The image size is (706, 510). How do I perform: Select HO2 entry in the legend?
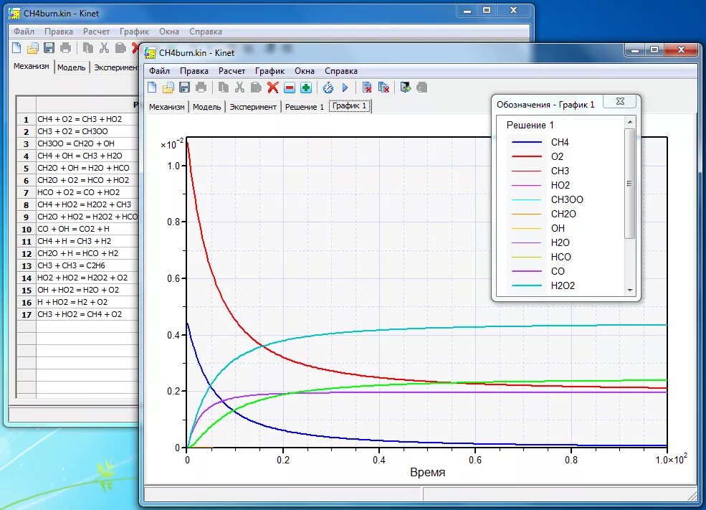coord(560,185)
